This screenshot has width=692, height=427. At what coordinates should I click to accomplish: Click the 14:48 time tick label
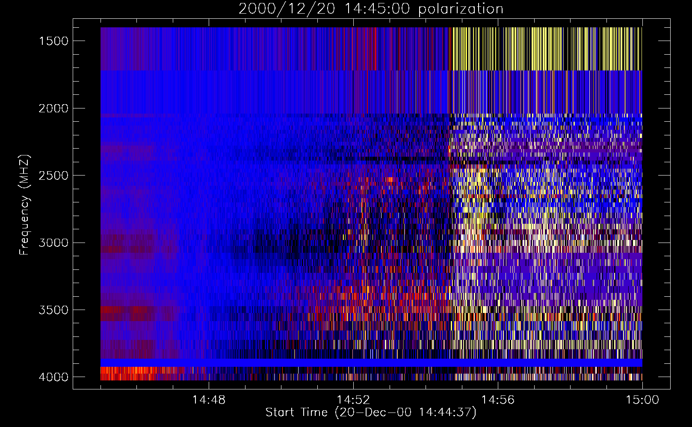(x=209, y=400)
